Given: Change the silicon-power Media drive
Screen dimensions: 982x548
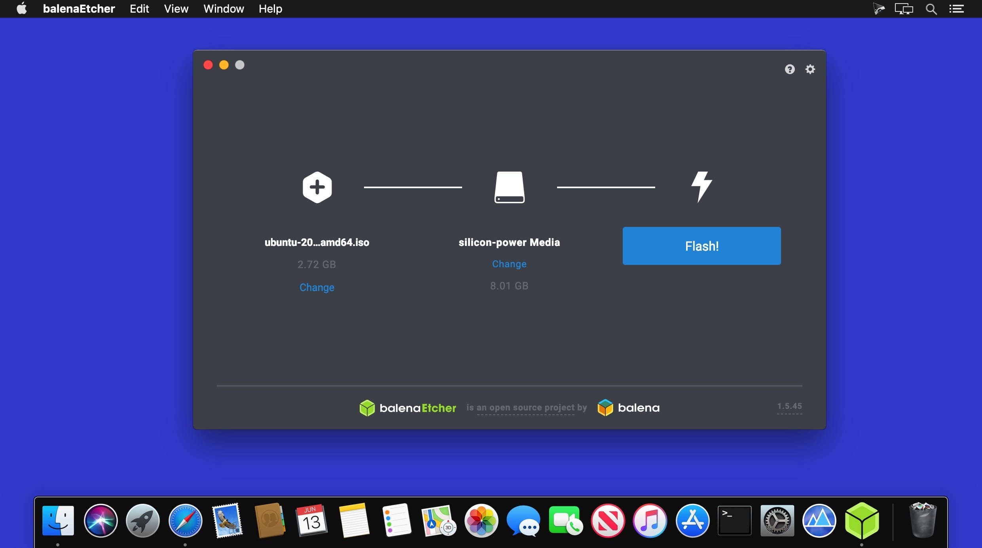Looking at the screenshot, I should point(509,264).
